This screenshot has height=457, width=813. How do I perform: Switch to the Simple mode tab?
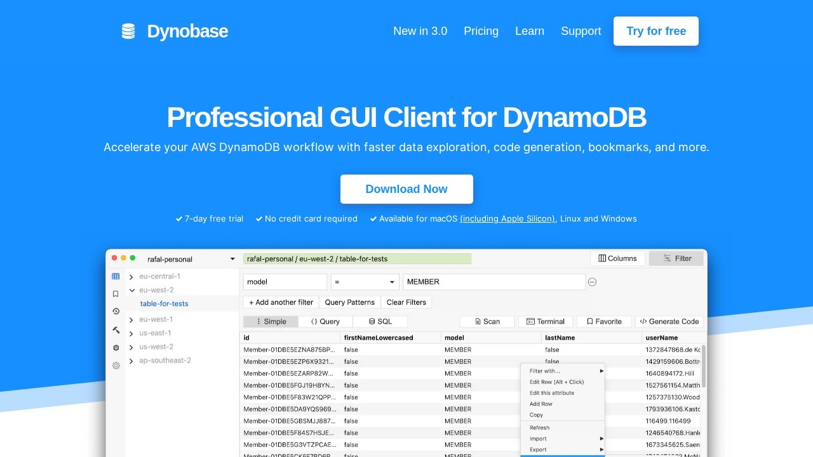click(x=271, y=321)
